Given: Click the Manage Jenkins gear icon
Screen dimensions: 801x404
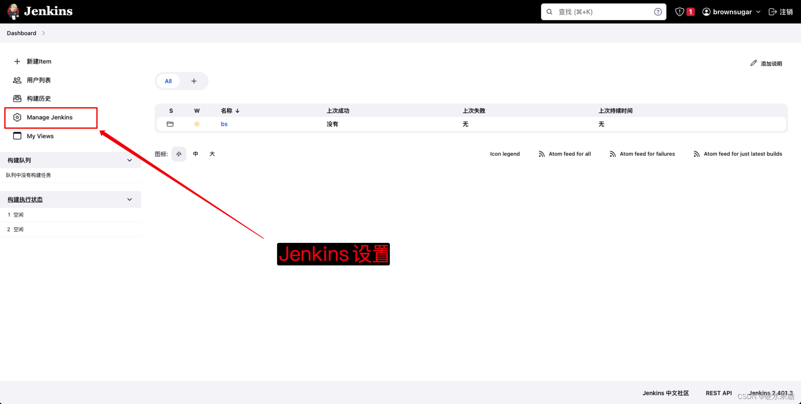Looking at the screenshot, I should coord(17,117).
